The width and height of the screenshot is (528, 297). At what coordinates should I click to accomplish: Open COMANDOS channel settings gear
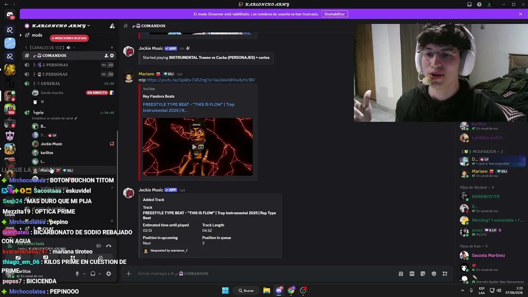112,56
